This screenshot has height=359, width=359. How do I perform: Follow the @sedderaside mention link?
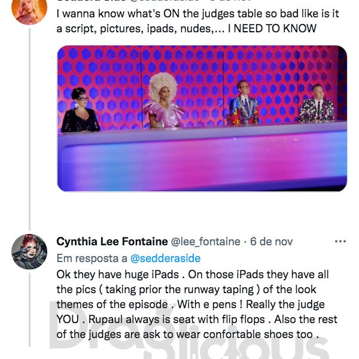(x=165, y=258)
